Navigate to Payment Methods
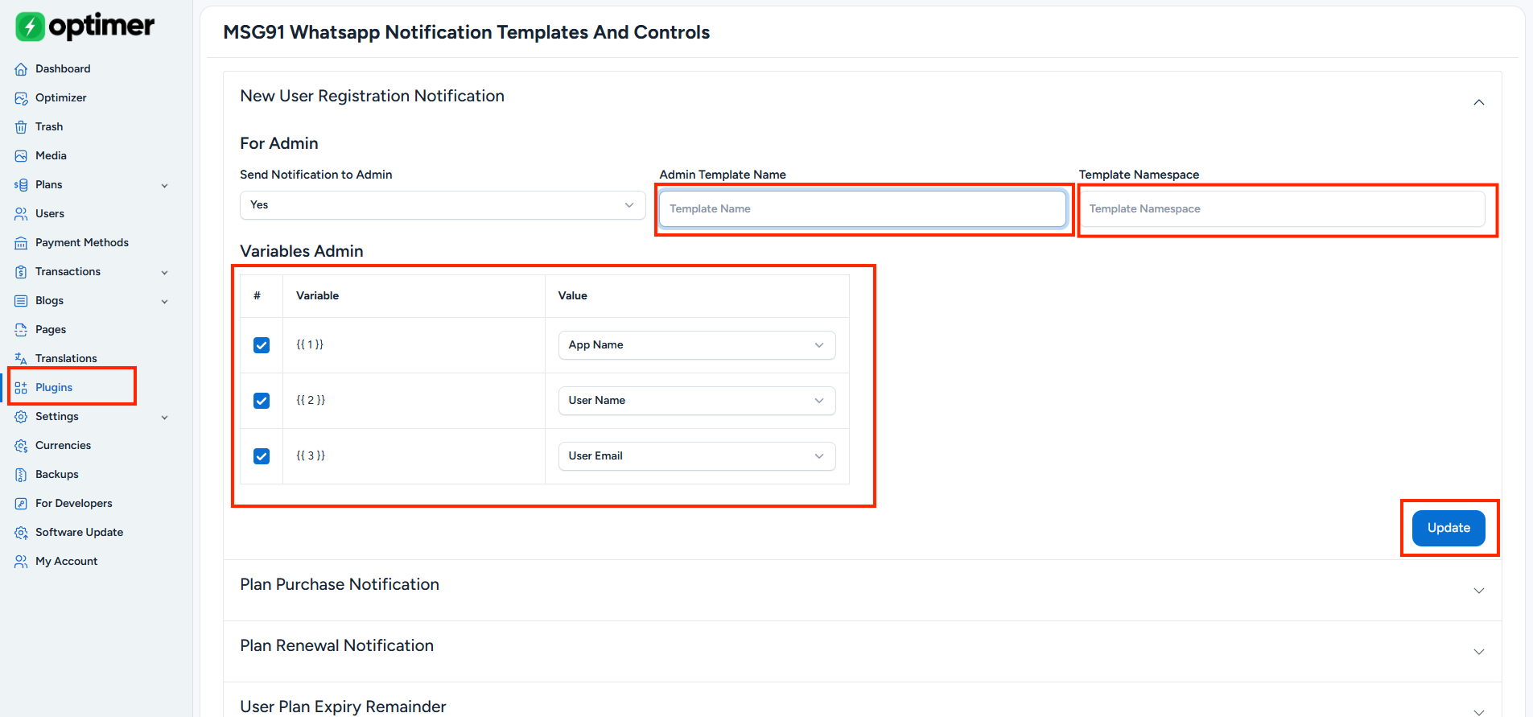Viewport: 1533px width, 717px height. pos(82,243)
